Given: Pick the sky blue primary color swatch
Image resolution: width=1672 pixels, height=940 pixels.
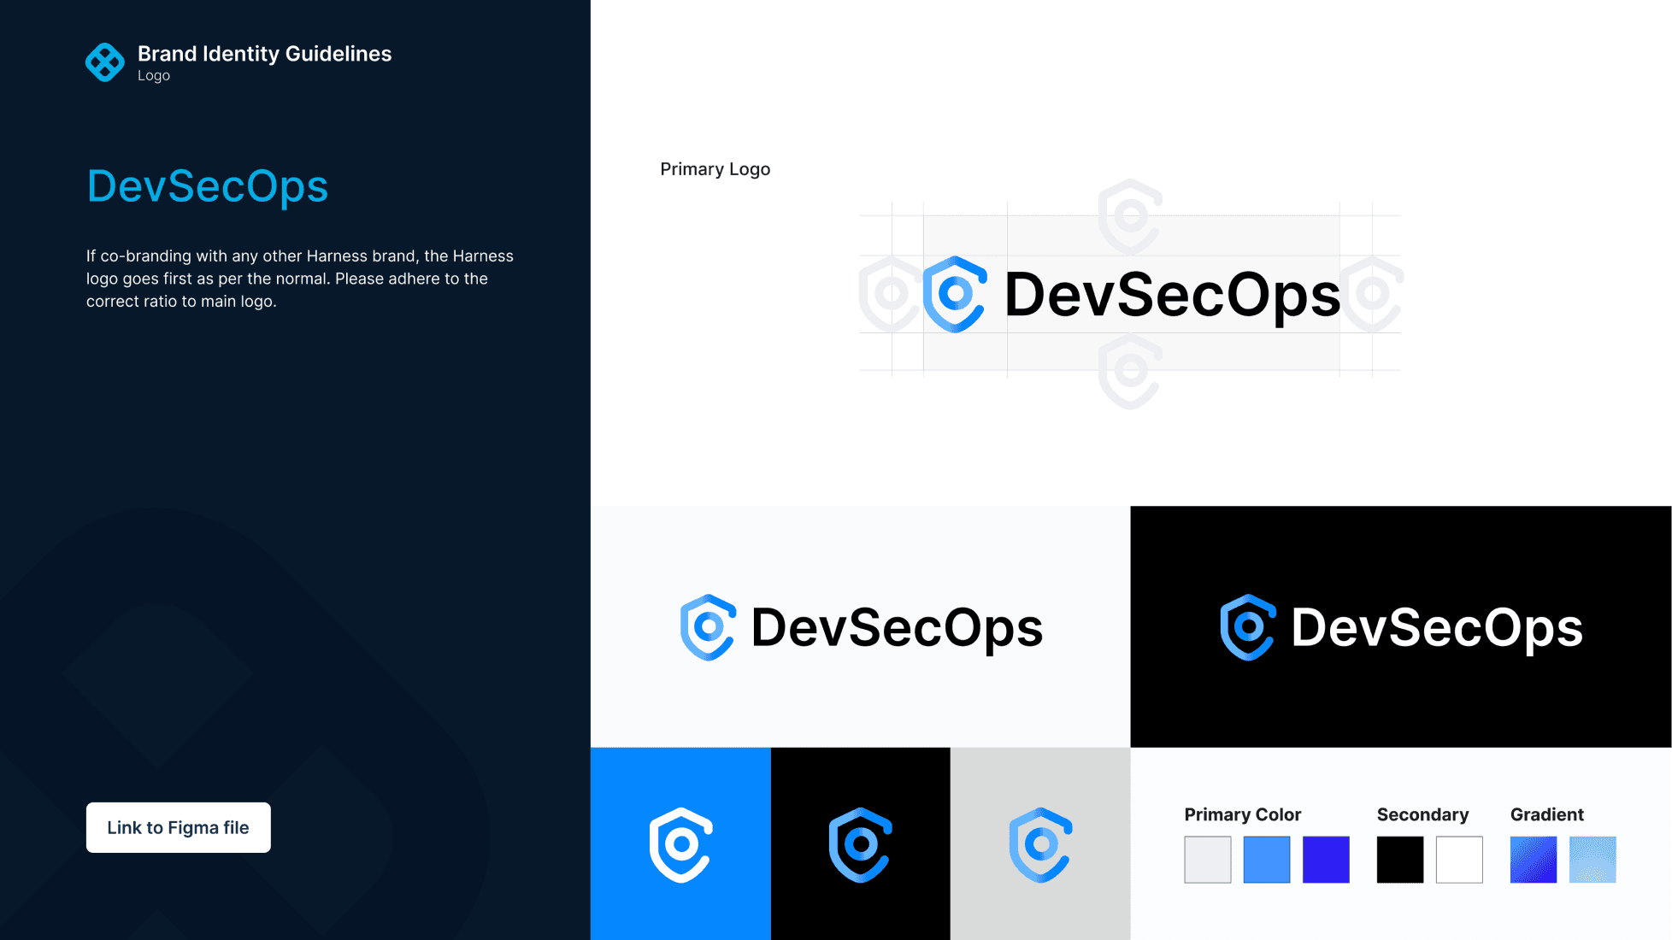Looking at the screenshot, I should click(1266, 860).
